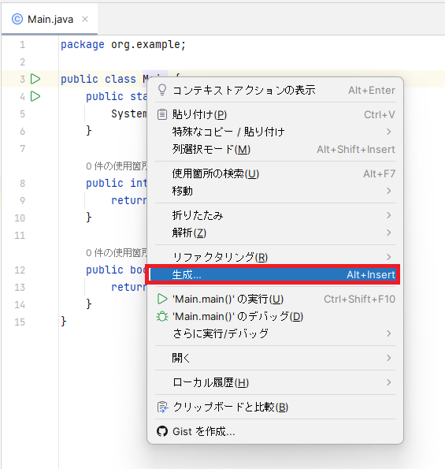Click the Java class icon on Main.java tab
The image size is (445, 469).
coord(17,19)
